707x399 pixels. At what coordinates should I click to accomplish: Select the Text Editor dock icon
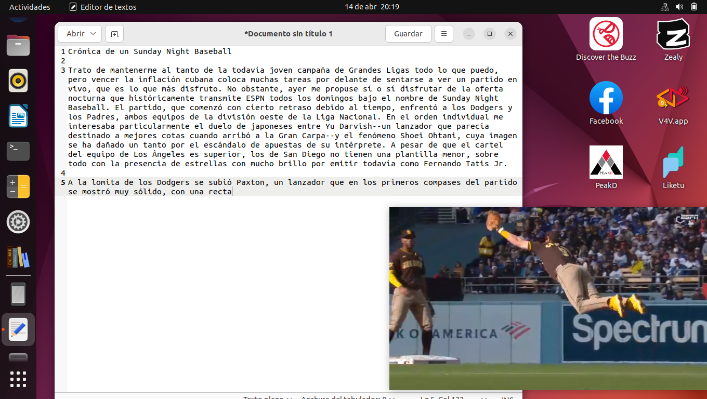coord(18,329)
